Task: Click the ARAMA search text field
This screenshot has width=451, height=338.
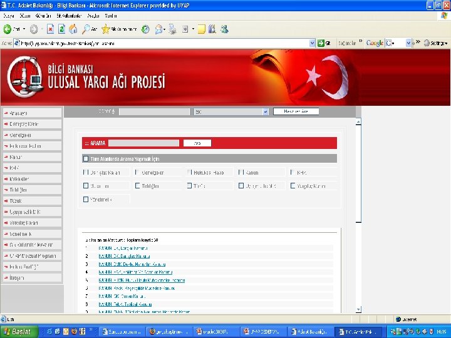Action: [143, 143]
